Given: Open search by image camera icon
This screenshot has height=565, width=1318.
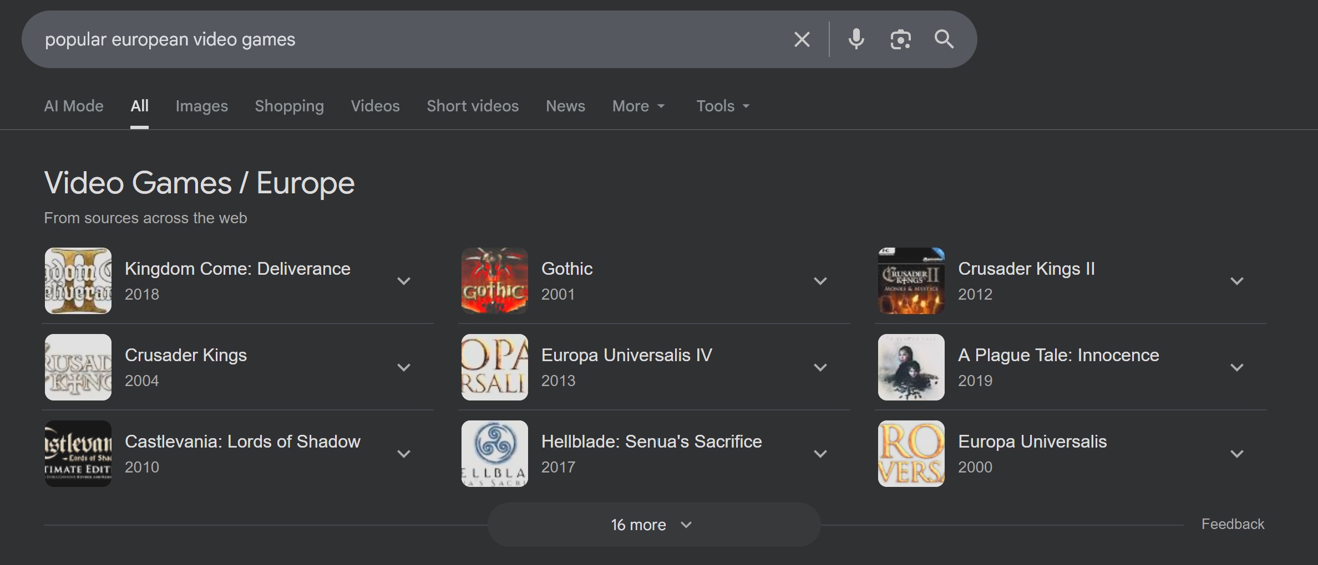Looking at the screenshot, I should click(x=900, y=39).
